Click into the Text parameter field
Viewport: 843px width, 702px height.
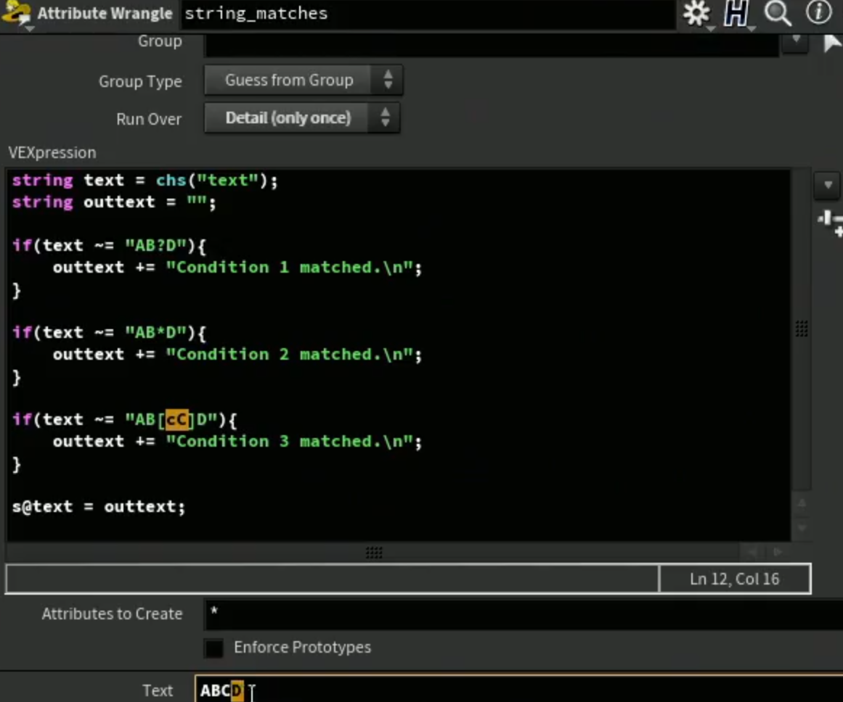518,690
